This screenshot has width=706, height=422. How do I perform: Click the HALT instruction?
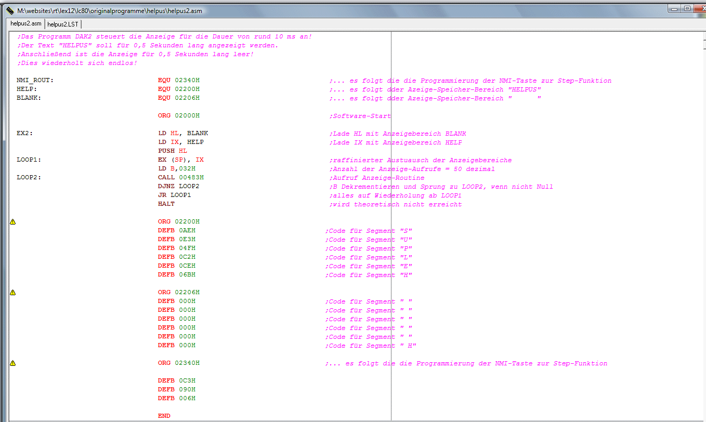(166, 204)
